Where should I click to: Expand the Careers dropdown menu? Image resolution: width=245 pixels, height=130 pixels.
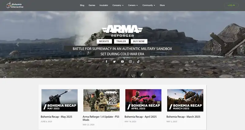click(133, 5)
